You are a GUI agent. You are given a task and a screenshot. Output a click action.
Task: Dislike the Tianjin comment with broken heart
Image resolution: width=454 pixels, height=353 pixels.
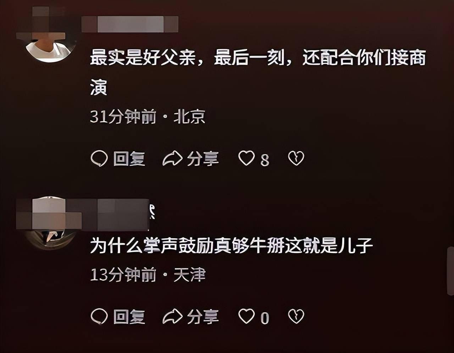(296, 316)
